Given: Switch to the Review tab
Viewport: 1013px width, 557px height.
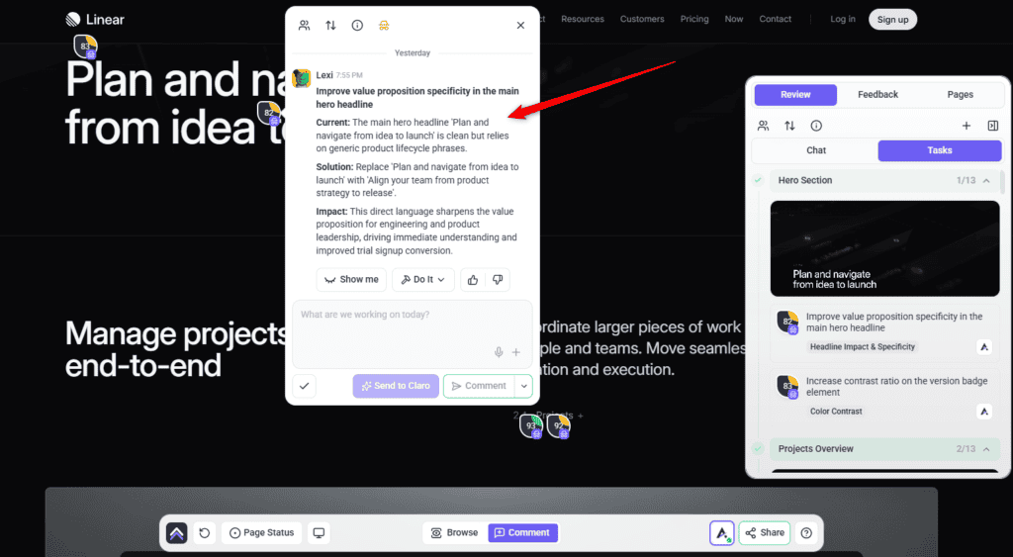Looking at the screenshot, I should (795, 94).
